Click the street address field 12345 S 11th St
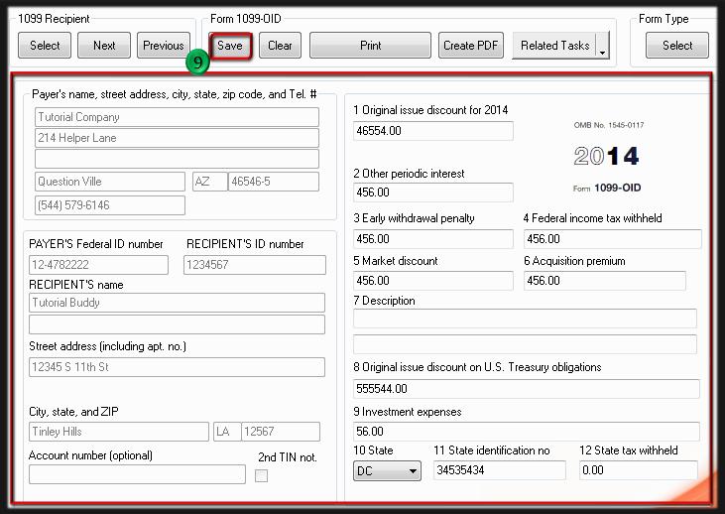 177,367
